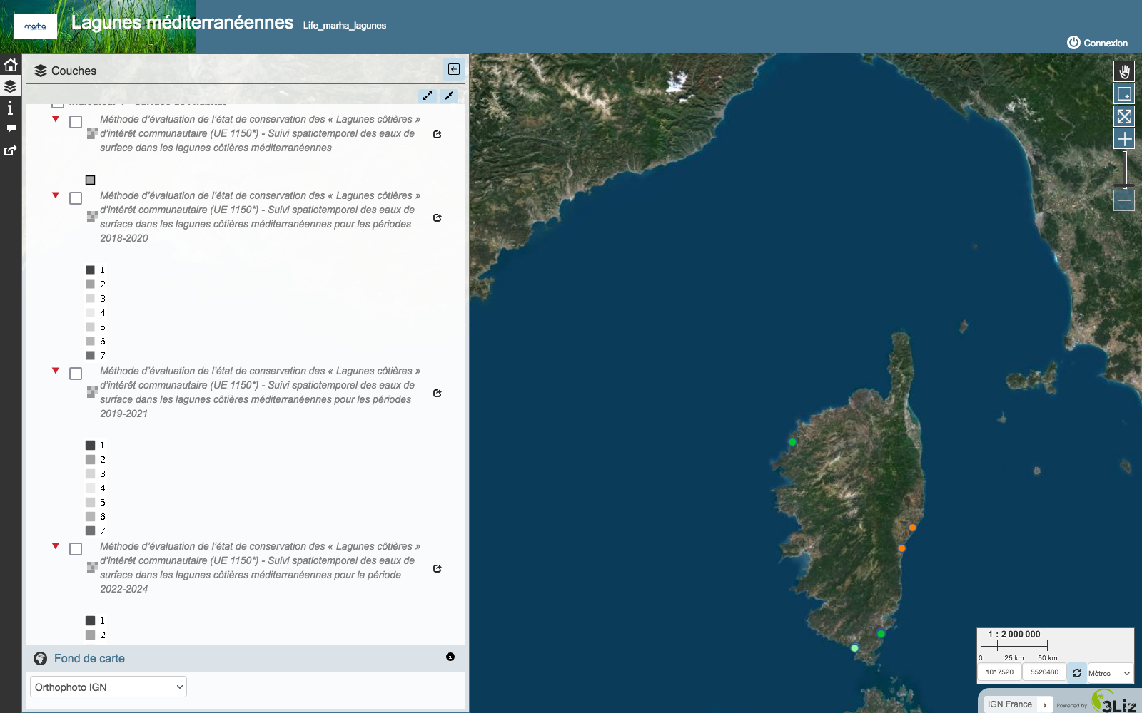Open the comments panel via speech bubble icon
Image resolution: width=1142 pixels, height=713 pixels.
pyautogui.click(x=10, y=129)
